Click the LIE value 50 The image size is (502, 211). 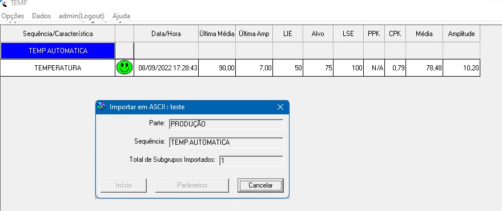coord(288,67)
